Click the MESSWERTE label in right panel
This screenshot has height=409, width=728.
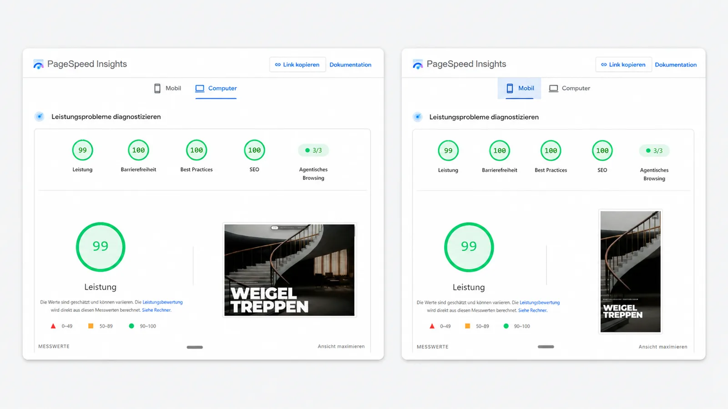[x=433, y=347]
